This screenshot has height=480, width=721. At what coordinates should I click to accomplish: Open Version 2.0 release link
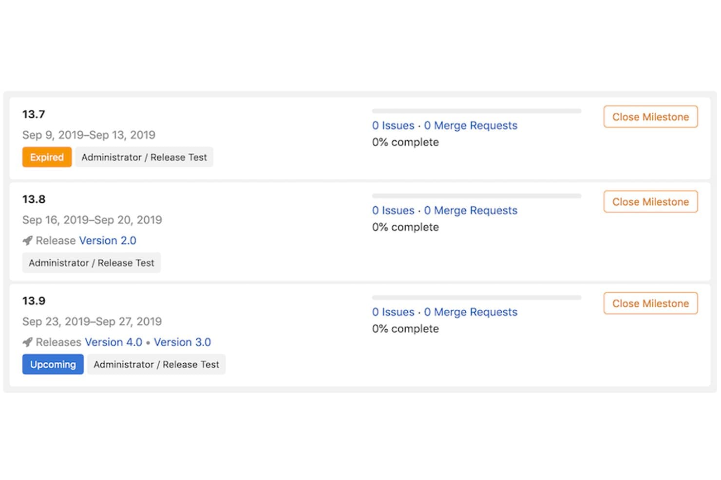click(108, 241)
